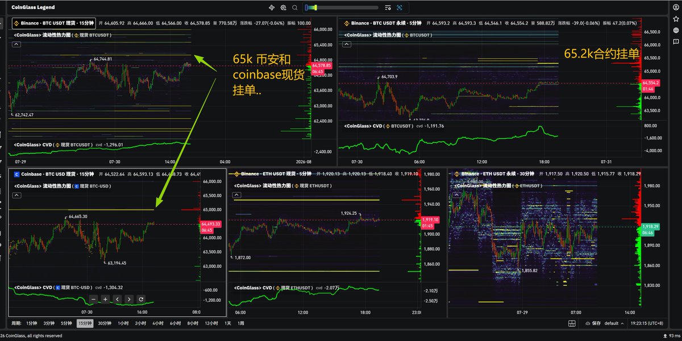The width and height of the screenshot is (682, 341).
Task: Click the 93 ms latency indicator
Action: point(673,336)
